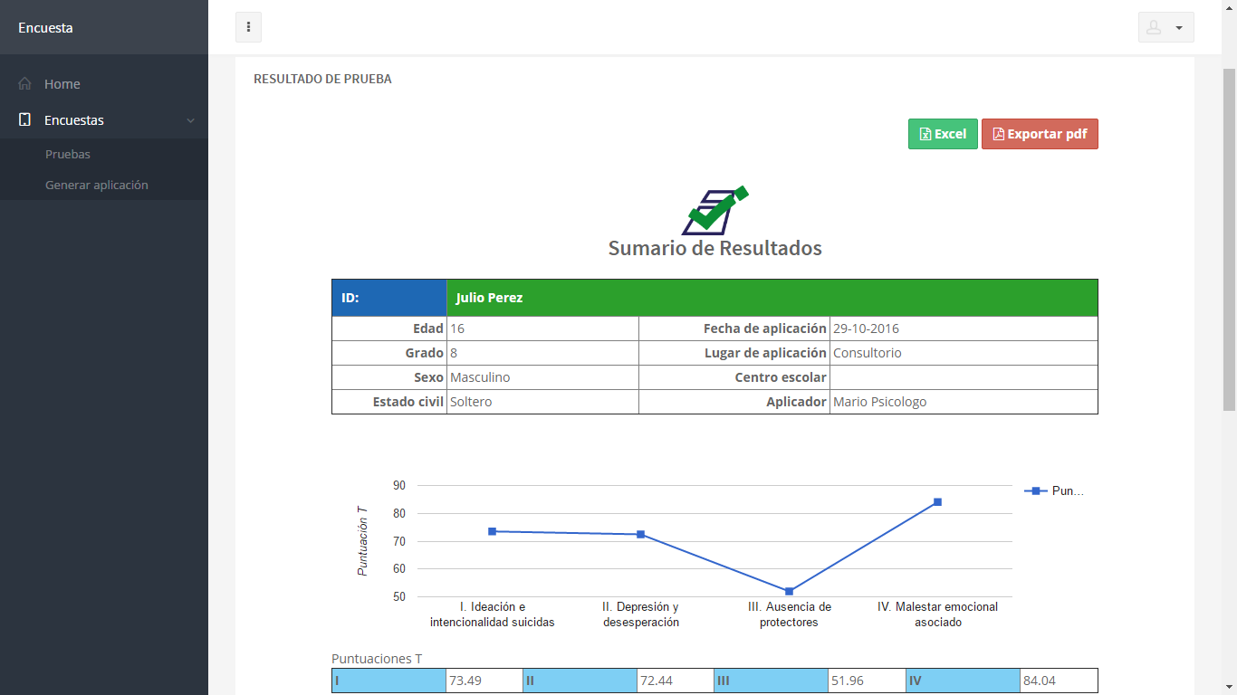
Task: Download results with Excel button
Action: coord(943,134)
